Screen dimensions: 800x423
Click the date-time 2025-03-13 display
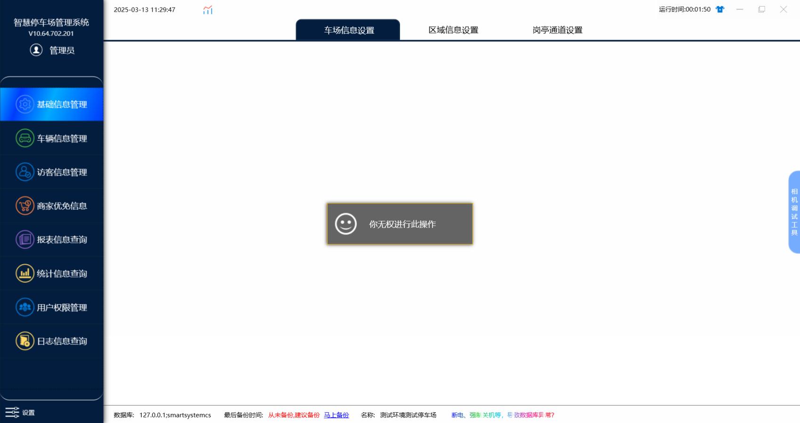click(144, 10)
